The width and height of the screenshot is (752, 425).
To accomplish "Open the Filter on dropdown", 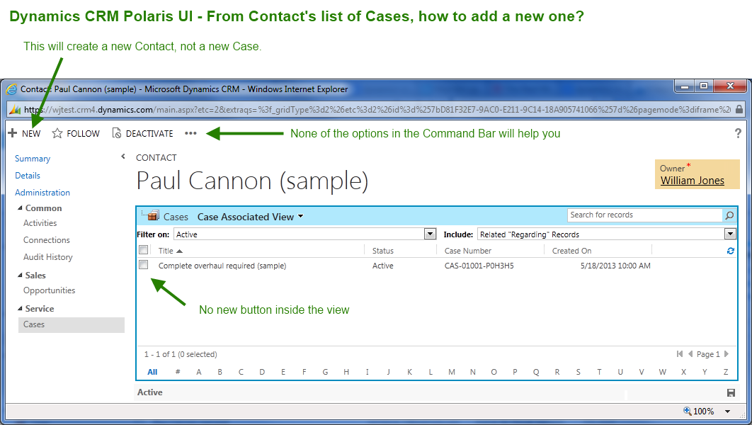I will [x=430, y=234].
